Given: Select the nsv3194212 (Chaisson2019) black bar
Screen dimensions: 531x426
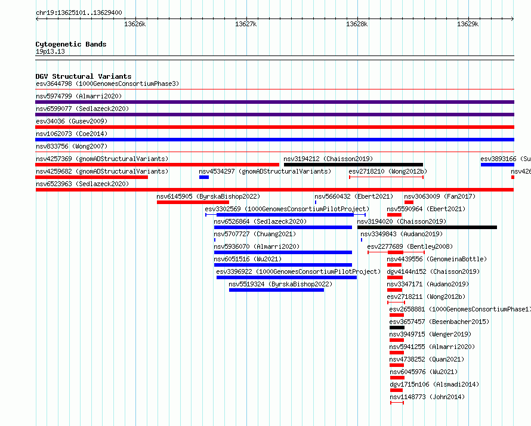Looking at the screenshot, I should pos(353,165).
